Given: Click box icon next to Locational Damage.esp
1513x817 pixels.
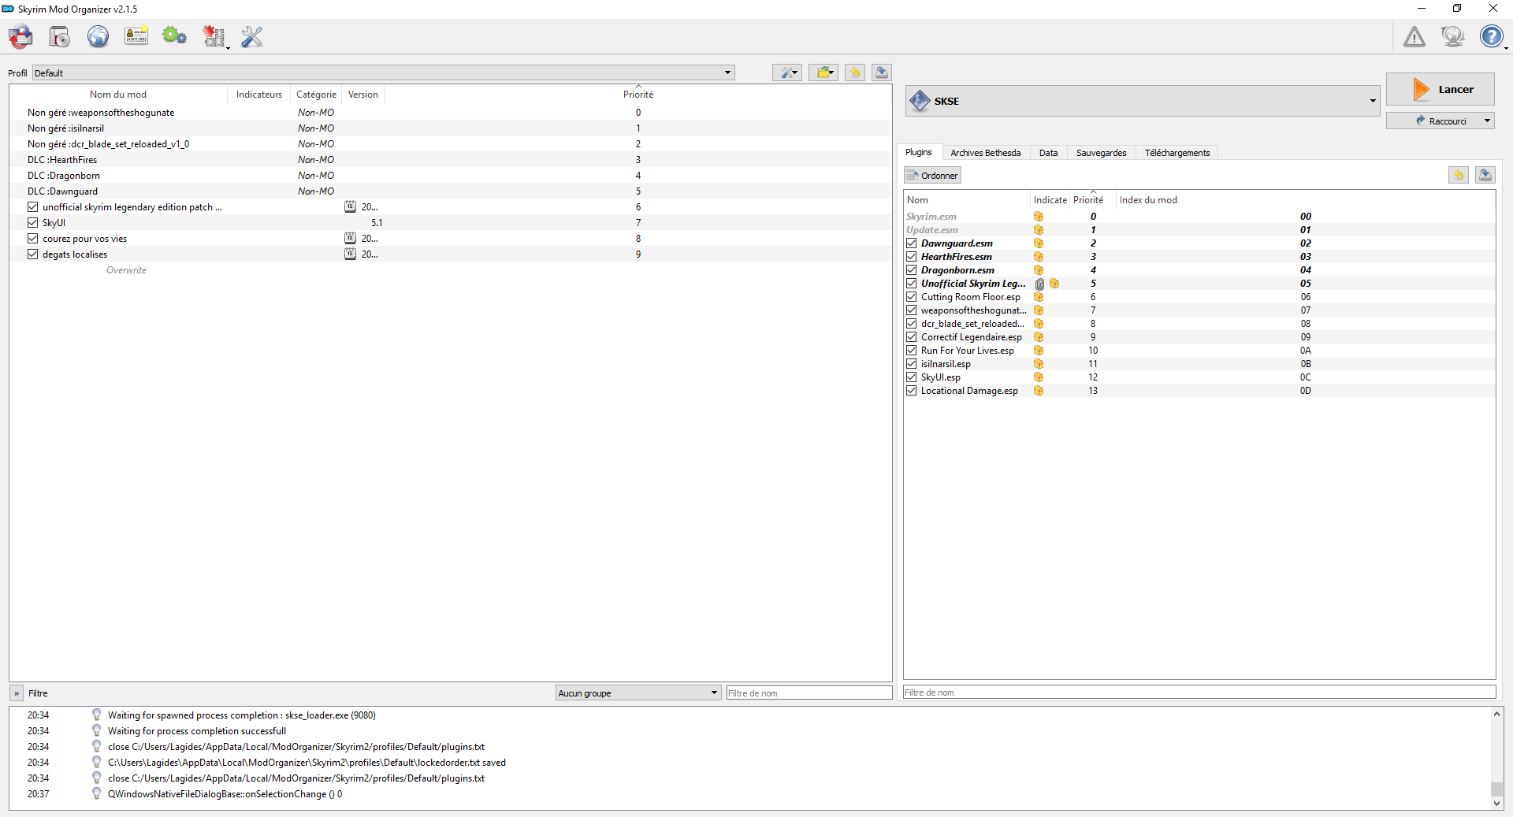Looking at the screenshot, I should [1039, 391].
